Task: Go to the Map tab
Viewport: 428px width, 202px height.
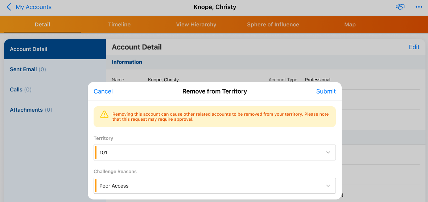Action: tap(350, 25)
